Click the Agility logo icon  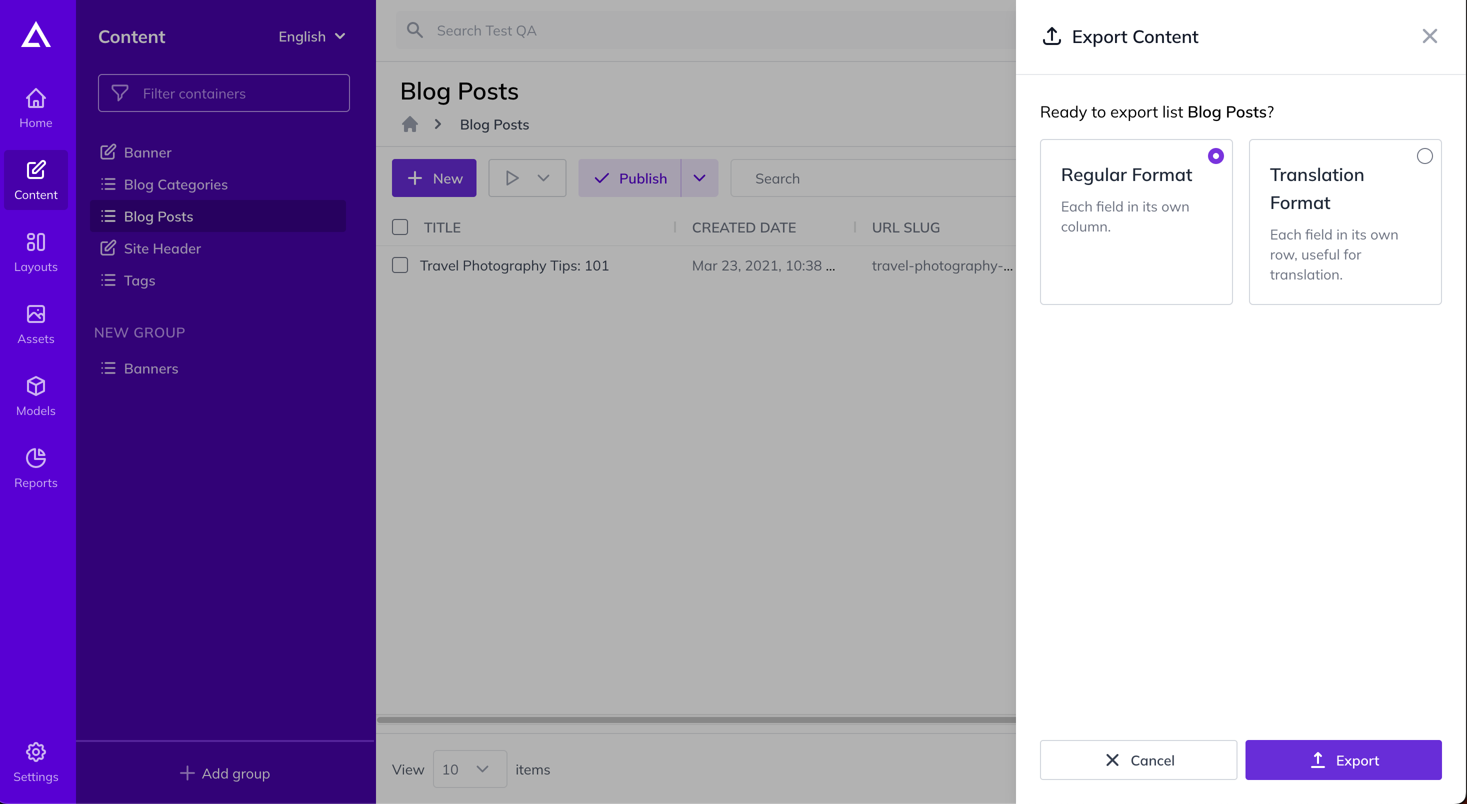[36, 35]
